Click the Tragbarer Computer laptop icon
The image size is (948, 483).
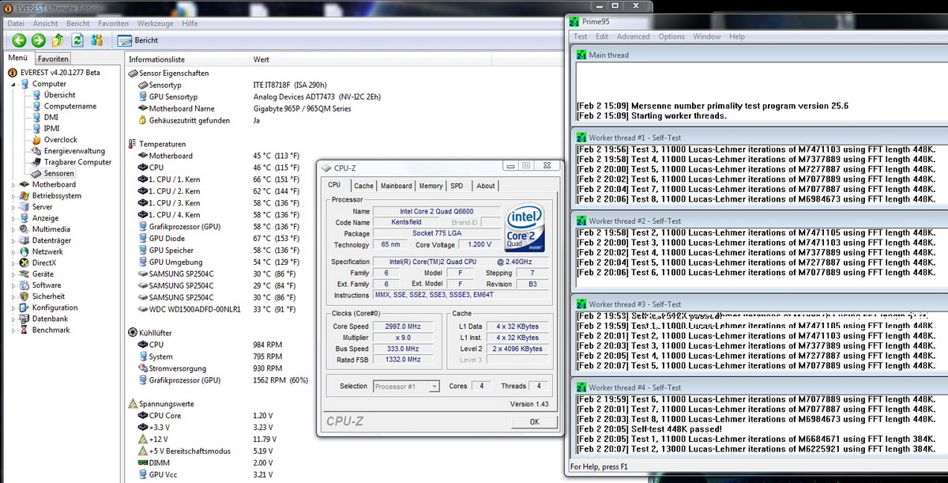pyautogui.click(x=36, y=162)
